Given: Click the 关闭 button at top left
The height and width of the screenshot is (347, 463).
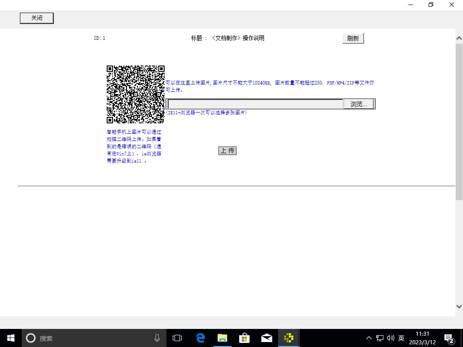Looking at the screenshot, I should [x=37, y=18].
